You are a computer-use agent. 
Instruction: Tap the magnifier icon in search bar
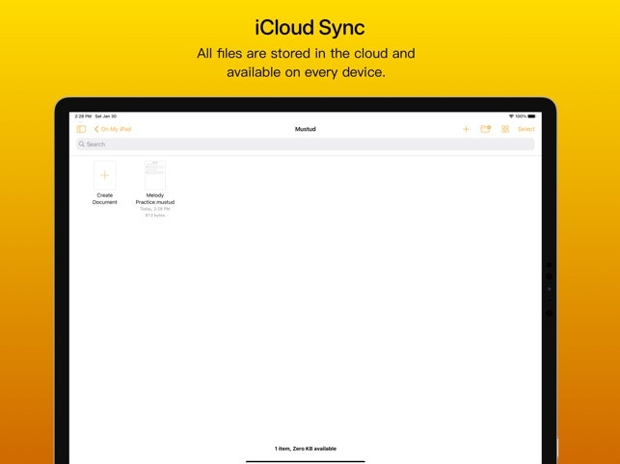tap(81, 144)
